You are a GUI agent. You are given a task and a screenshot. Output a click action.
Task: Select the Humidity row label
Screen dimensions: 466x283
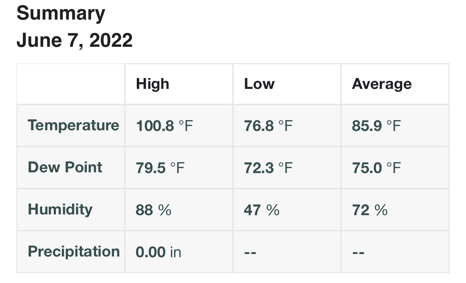60,209
